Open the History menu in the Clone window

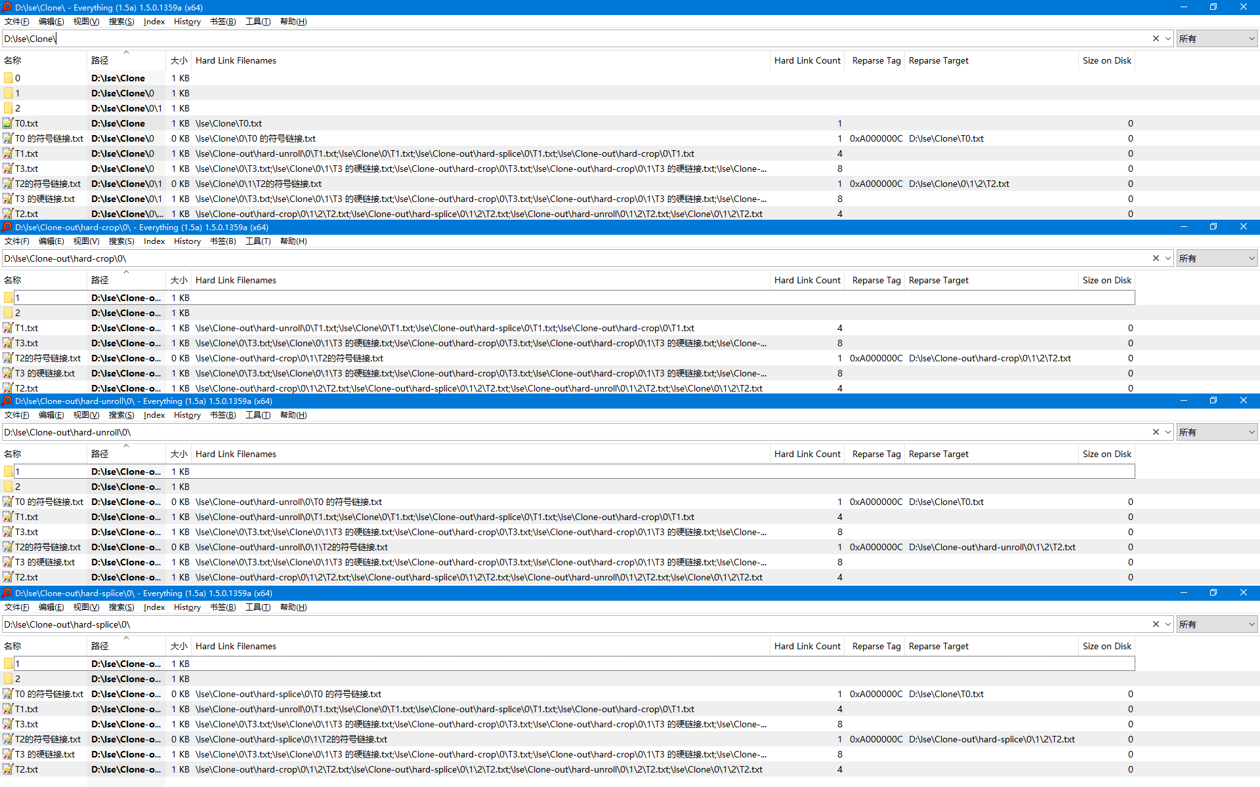point(187,22)
